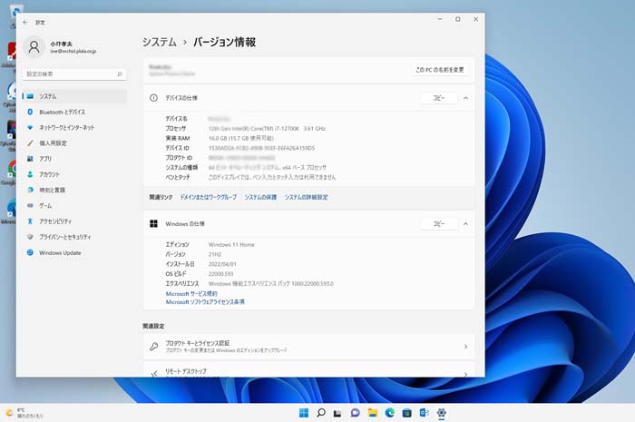This screenshot has height=422, width=635.
Task: Open Microsoft サービス規約 link
Action: [191, 294]
